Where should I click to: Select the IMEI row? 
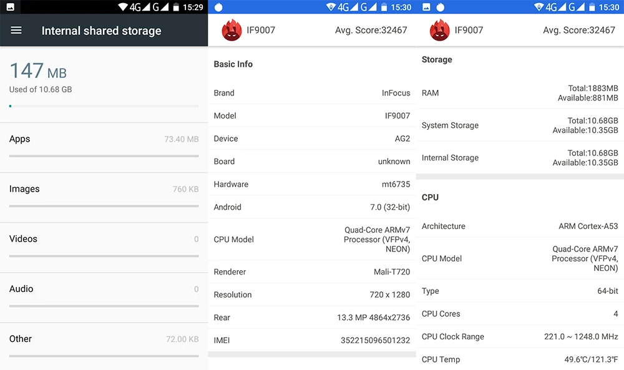pos(312,340)
